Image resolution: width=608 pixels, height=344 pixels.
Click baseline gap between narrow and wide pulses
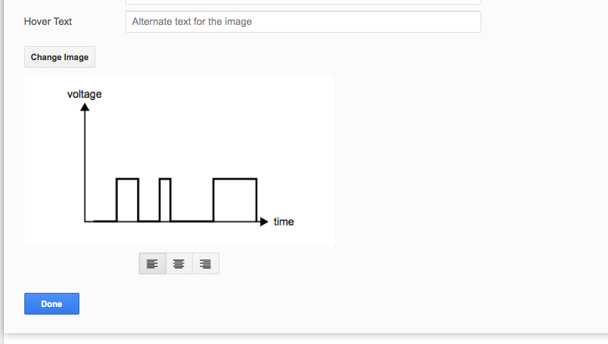pos(192,221)
